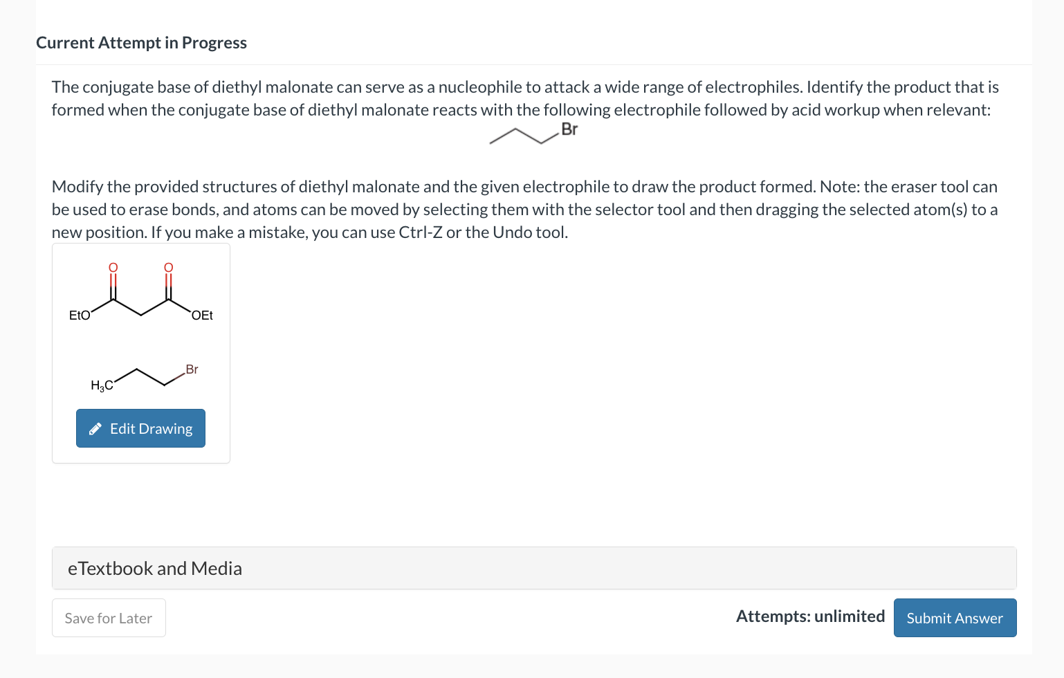This screenshot has width=1064, height=678.
Task: Click the red oxygen atom color in structure
Action: click(x=168, y=266)
